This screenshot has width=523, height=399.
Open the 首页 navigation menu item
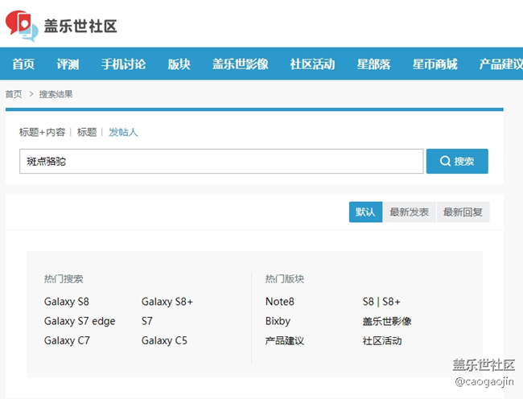(23, 64)
